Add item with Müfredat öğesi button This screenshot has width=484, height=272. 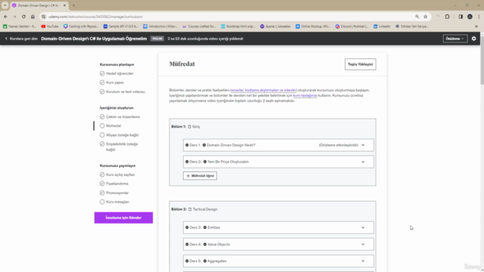point(200,176)
